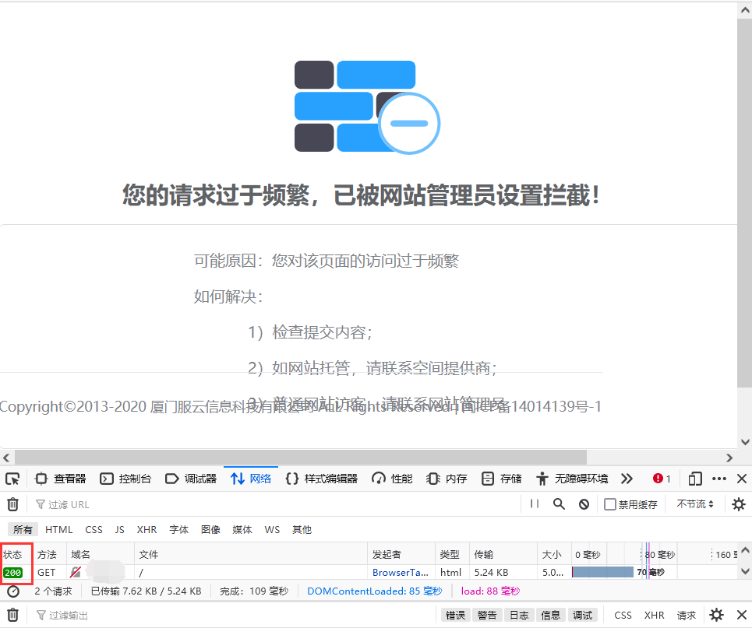
Task: Clear the console output trash icon
Action: click(x=12, y=615)
